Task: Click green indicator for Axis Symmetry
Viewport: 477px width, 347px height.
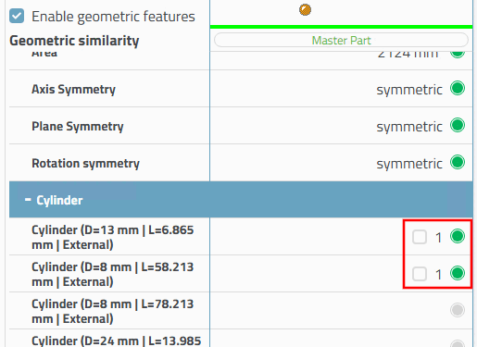Action: coord(458,88)
